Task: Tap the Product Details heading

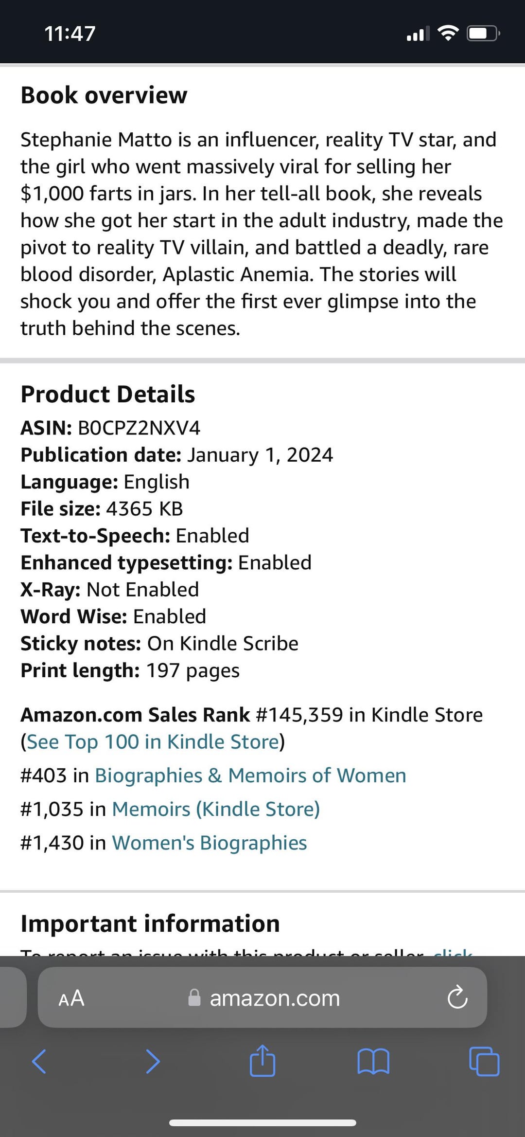Action: click(x=108, y=394)
